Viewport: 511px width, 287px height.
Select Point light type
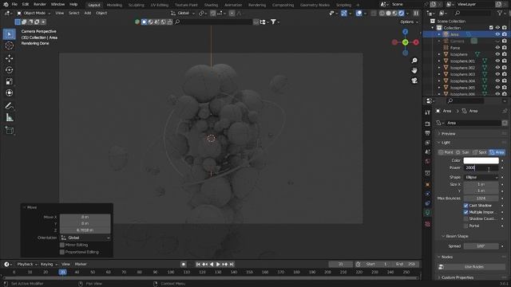coord(446,152)
